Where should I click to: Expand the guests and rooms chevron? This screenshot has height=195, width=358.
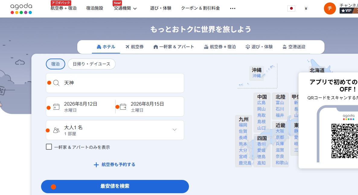coord(174,130)
